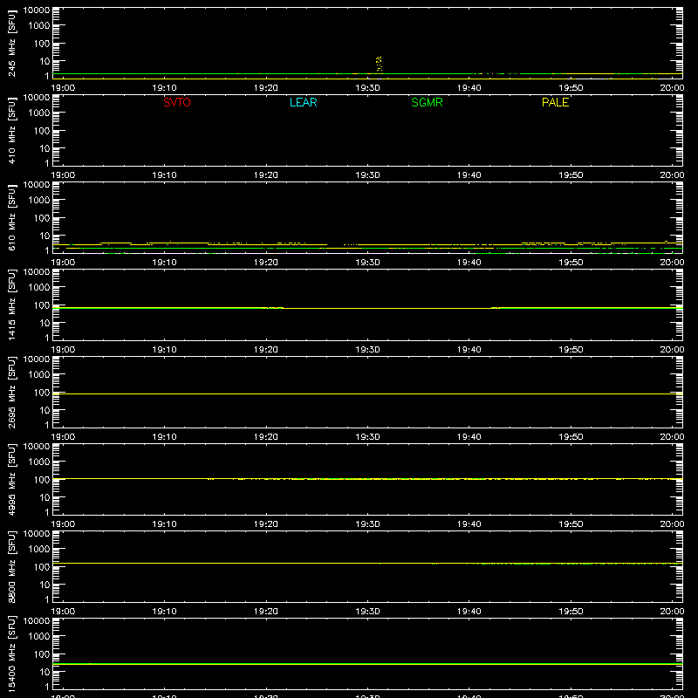Select the 610 MHz [SFU] axis title

point(12,217)
